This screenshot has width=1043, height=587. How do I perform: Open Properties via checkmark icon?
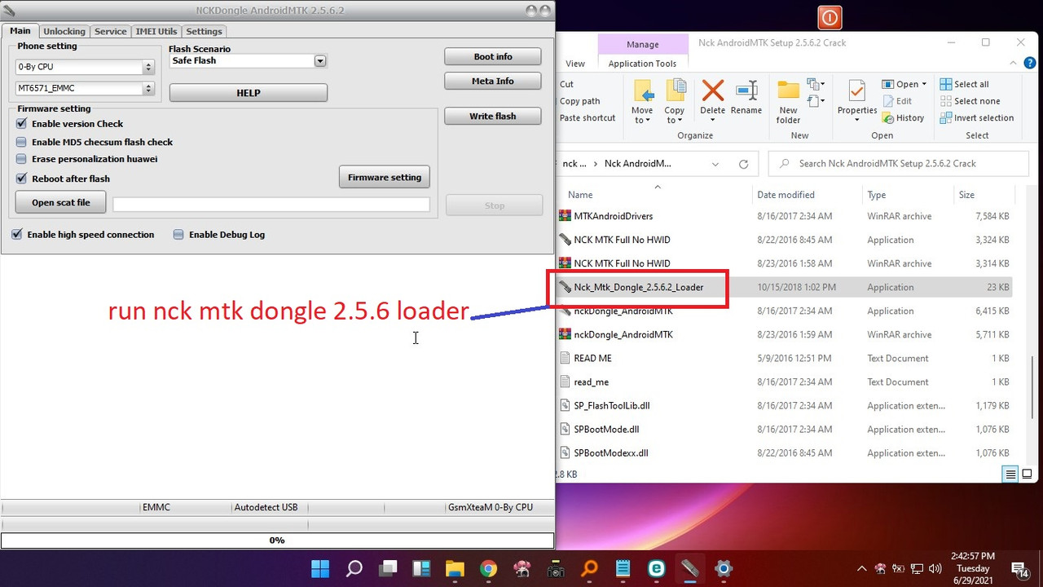point(856,90)
